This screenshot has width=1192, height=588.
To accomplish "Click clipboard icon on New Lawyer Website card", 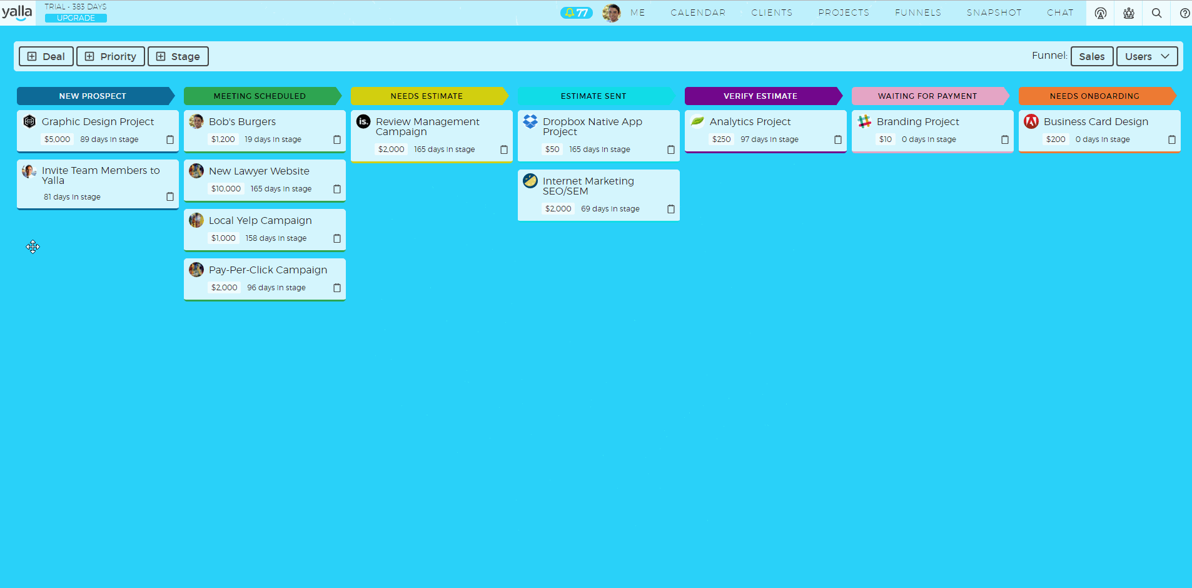I will click(337, 189).
